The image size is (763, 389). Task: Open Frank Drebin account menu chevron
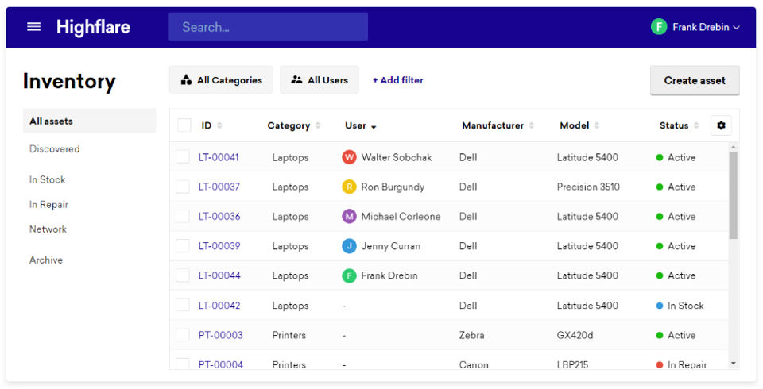pyautogui.click(x=736, y=28)
